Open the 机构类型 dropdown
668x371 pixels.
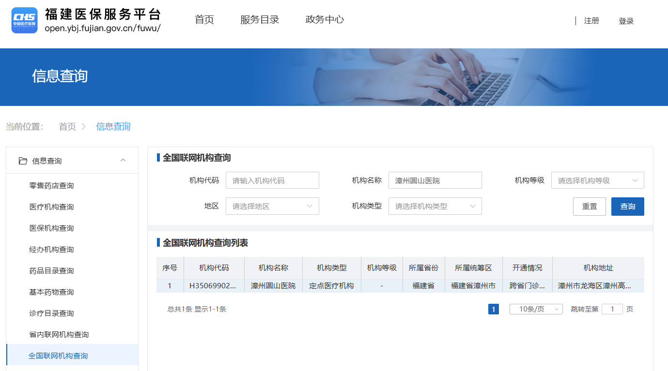pos(435,206)
